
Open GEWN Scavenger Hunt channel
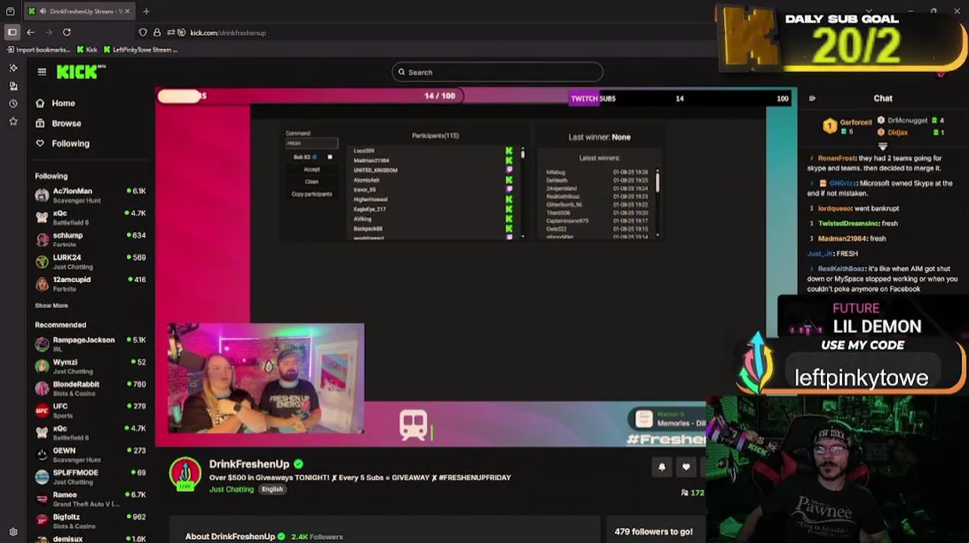91,455
